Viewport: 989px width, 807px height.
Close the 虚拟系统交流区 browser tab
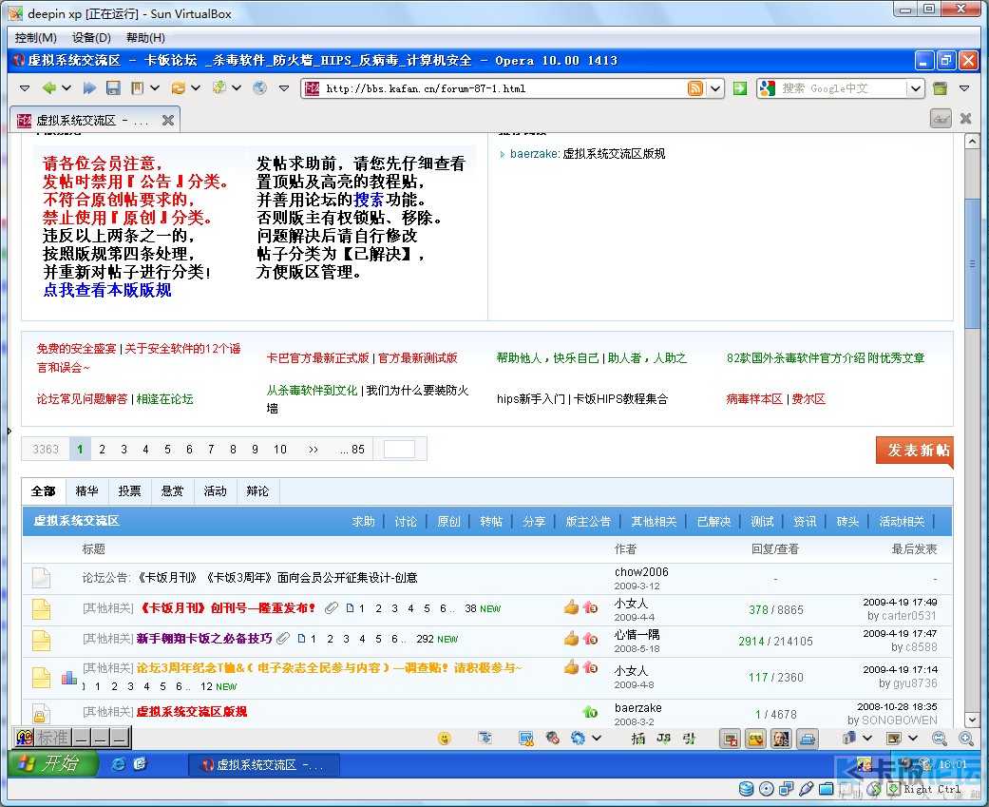coord(168,120)
